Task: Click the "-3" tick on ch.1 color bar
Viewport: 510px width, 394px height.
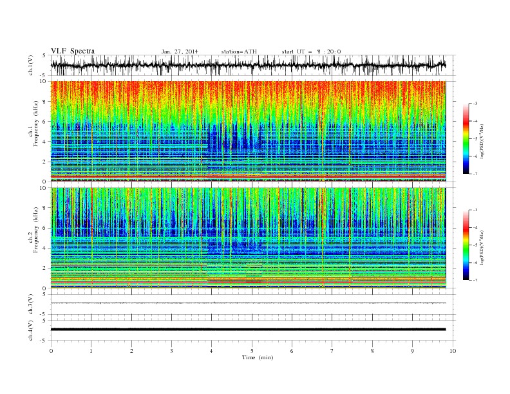Action: coord(475,104)
